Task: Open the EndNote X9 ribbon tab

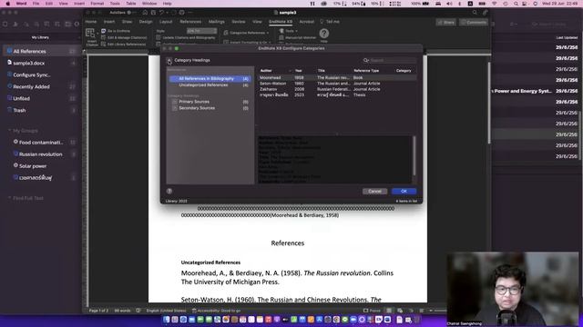Action: [x=281, y=22]
